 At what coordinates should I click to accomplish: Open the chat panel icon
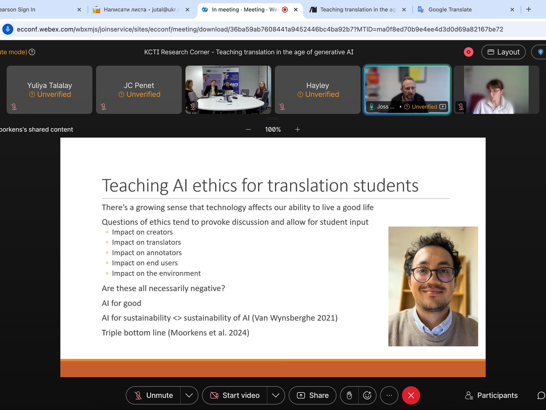click(541, 395)
